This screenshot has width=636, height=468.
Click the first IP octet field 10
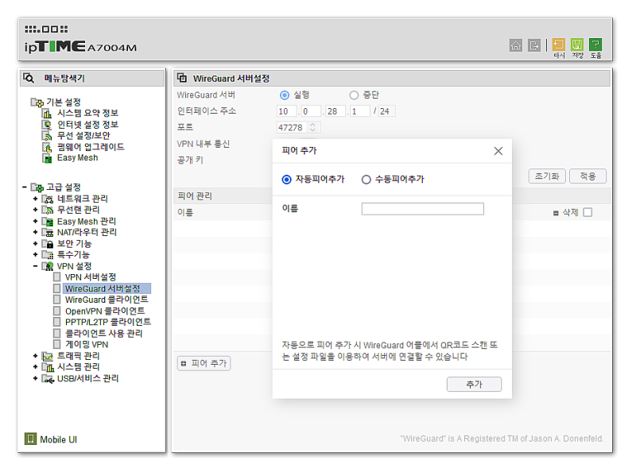[x=287, y=111]
